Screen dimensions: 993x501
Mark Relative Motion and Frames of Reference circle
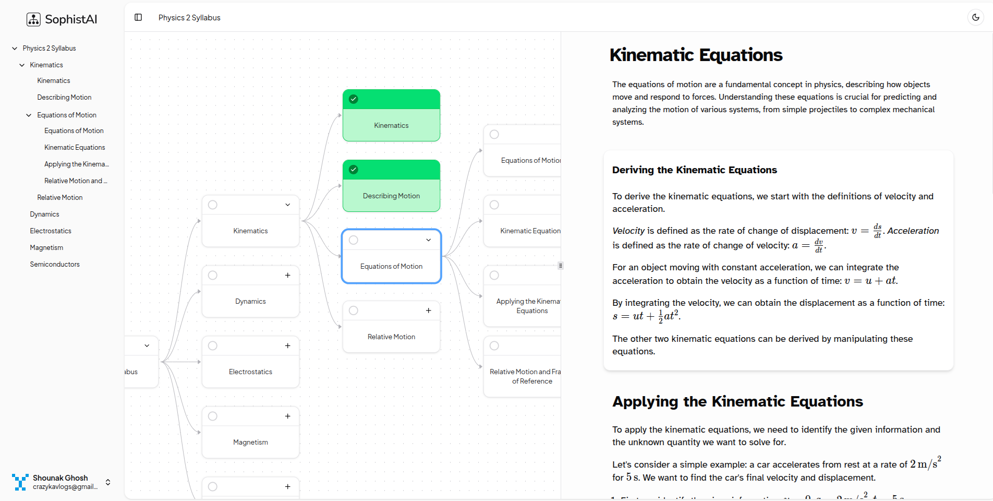point(494,345)
